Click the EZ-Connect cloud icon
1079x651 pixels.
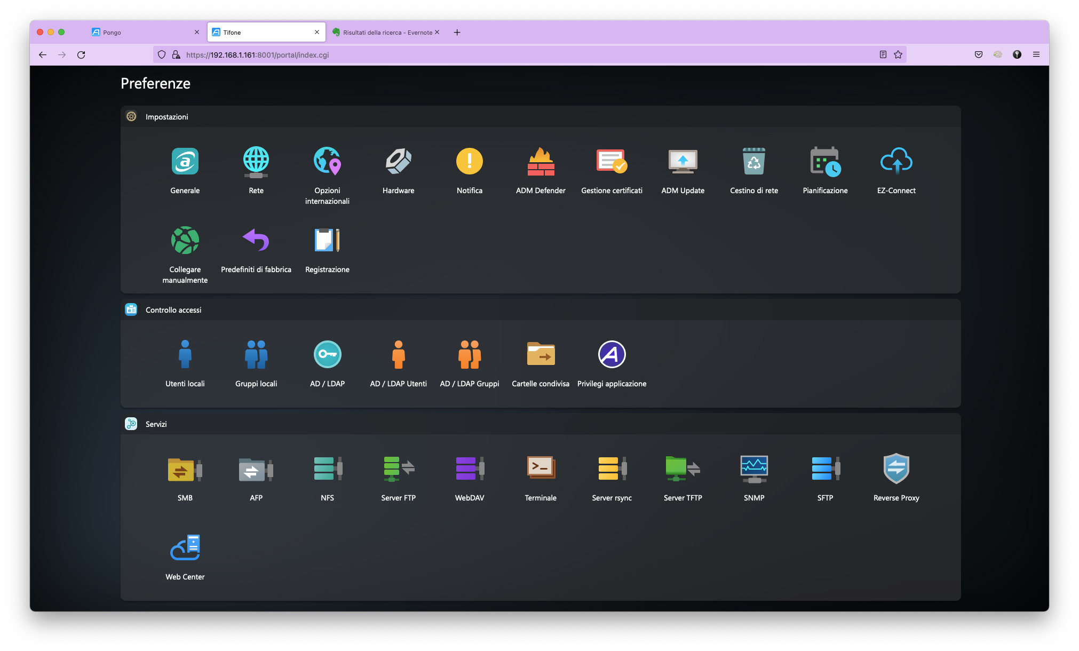point(896,162)
